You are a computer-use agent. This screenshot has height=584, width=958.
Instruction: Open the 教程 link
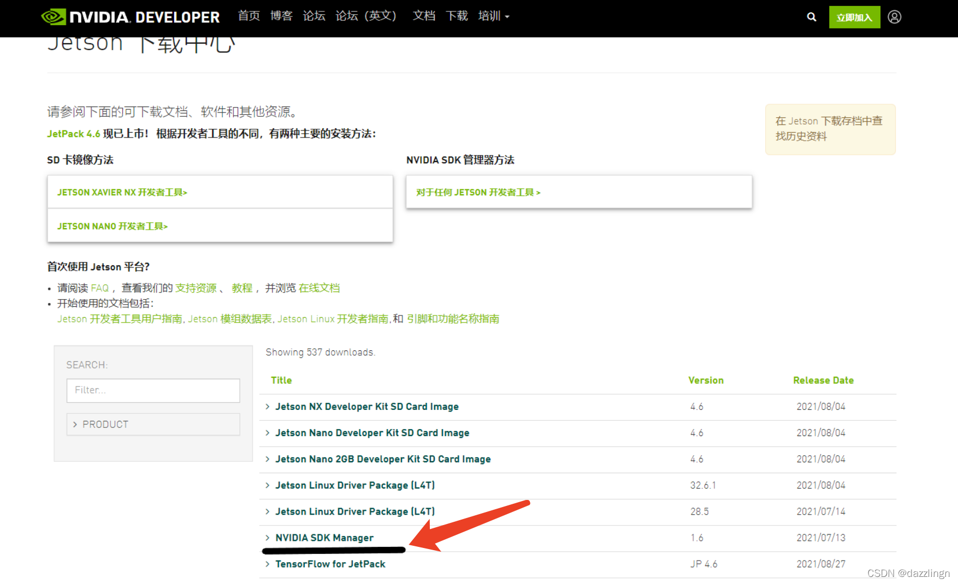[x=242, y=288]
